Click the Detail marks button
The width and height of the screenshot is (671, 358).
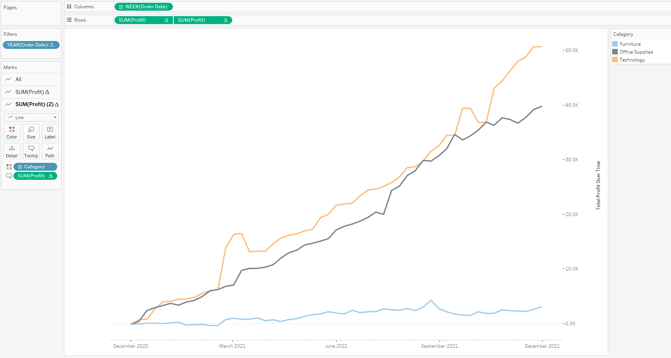[x=12, y=151]
